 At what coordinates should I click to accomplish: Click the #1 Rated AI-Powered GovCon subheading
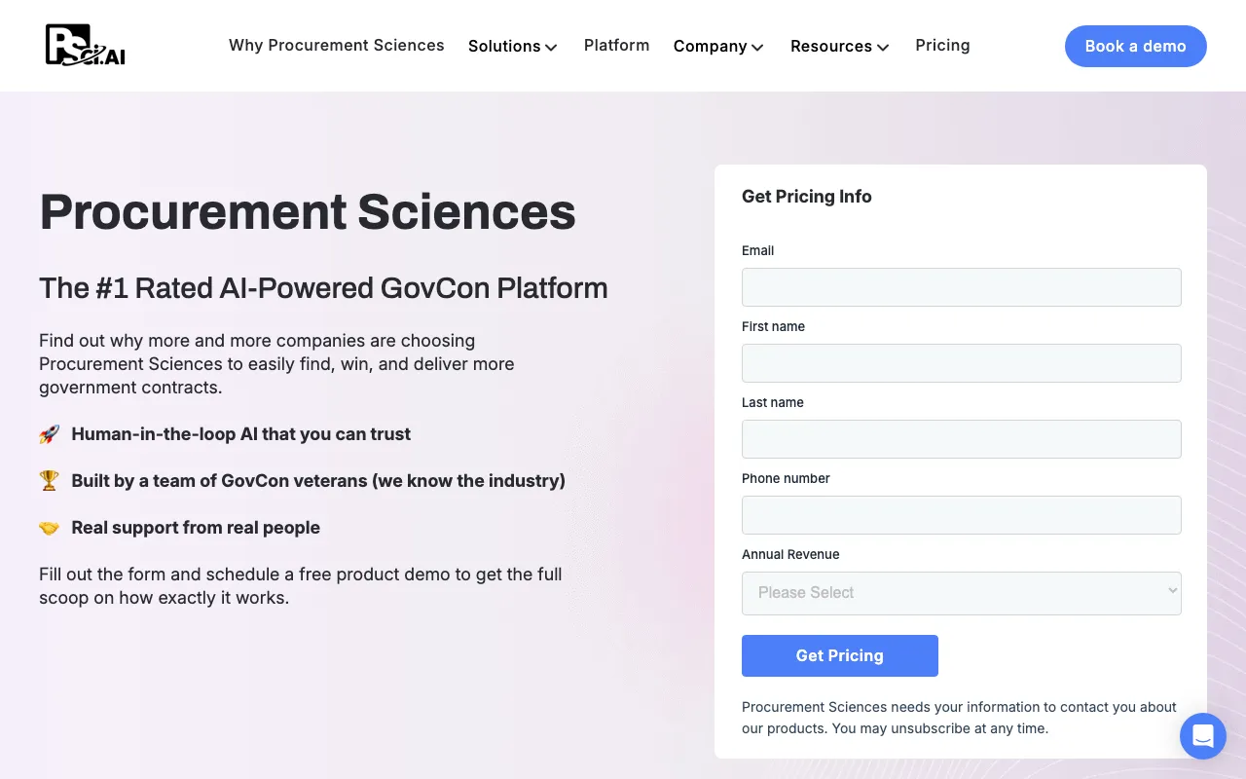pyautogui.click(x=323, y=288)
